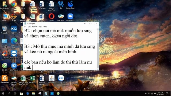Select the TeamViewer desktop icon
The image size is (171, 96).
[14, 55]
